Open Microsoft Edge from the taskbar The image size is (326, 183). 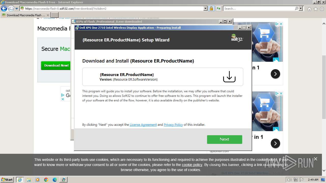pos(55,179)
